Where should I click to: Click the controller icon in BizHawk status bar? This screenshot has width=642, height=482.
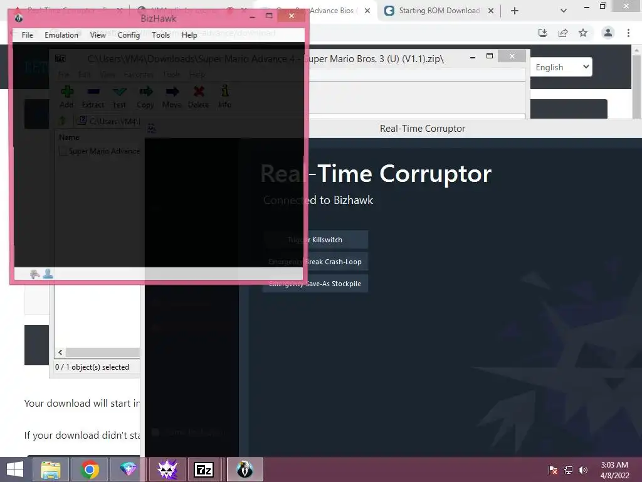pyautogui.click(x=35, y=274)
